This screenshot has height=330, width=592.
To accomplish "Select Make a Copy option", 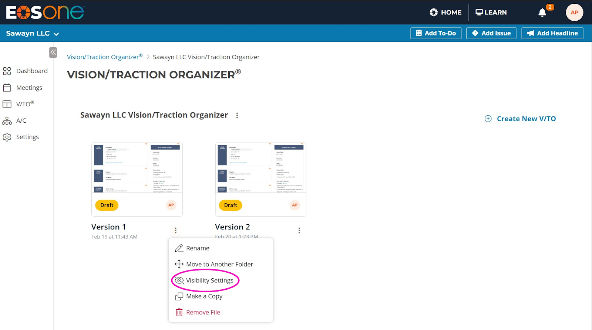I will [221, 296].
